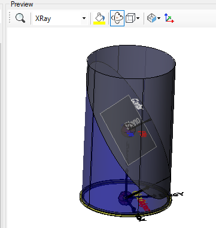
Task: Click the wireframe cube view icon
Action: click(x=130, y=19)
